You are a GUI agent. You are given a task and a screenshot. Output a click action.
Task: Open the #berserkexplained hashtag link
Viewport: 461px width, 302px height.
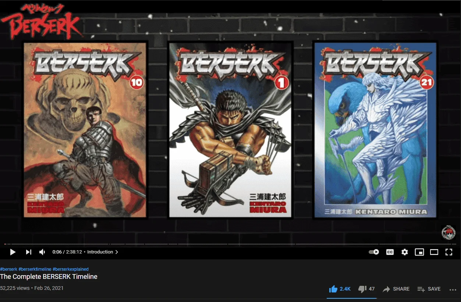click(71, 269)
